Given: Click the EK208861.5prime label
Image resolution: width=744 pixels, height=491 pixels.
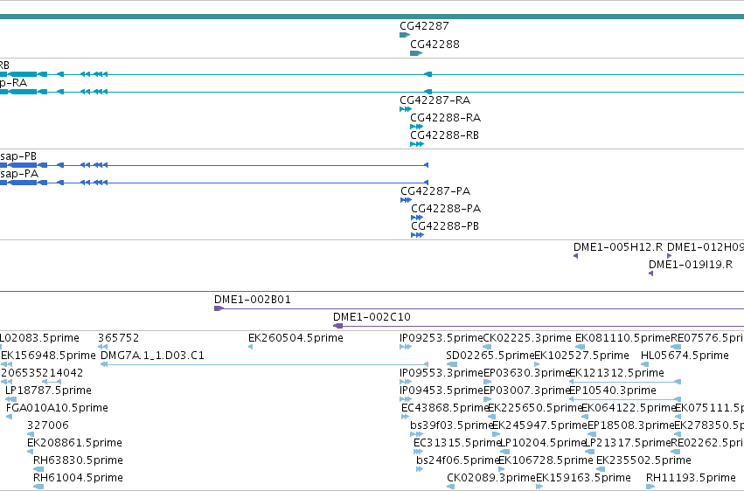Looking at the screenshot, I should click(74, 443).
